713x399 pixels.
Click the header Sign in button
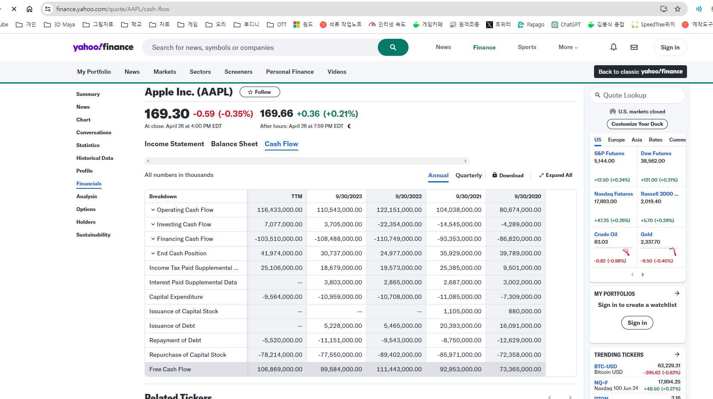[x=670, y=47]
